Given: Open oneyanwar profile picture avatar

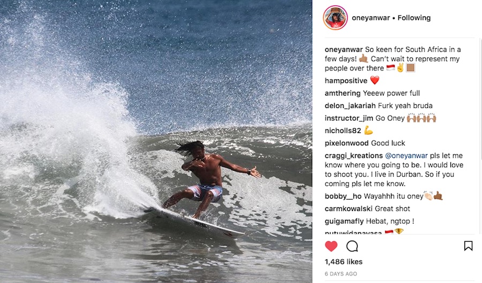Looking at the screenshot, I should [335, 18].
